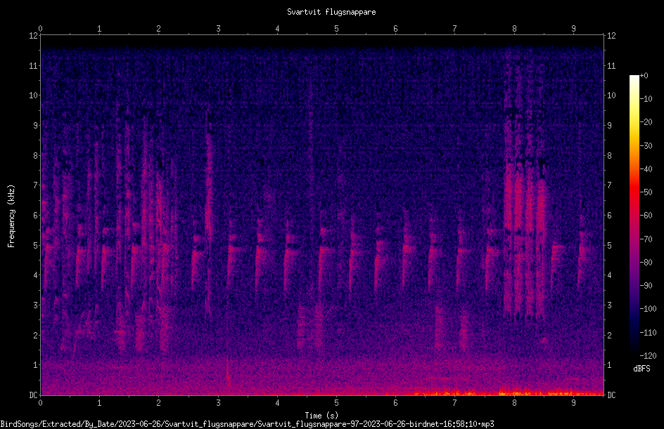Click "0" on the bottom time axis
This screenshot has height=429, width=664.
tap(40, 403)
